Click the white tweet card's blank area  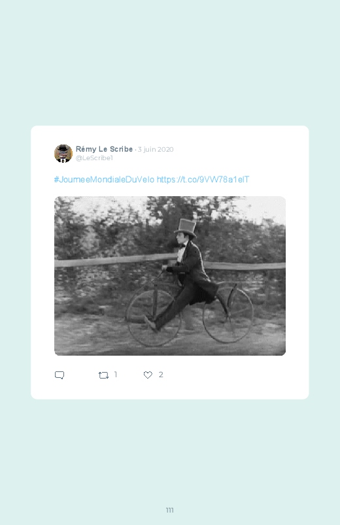(x=235, y=379)
